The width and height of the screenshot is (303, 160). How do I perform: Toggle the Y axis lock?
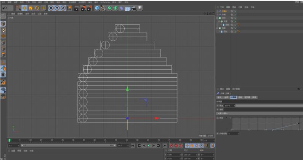(58, 8)
